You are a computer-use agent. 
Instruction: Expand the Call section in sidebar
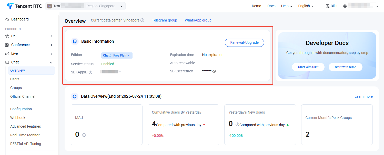pyautogui.click(x=52, y=36)
